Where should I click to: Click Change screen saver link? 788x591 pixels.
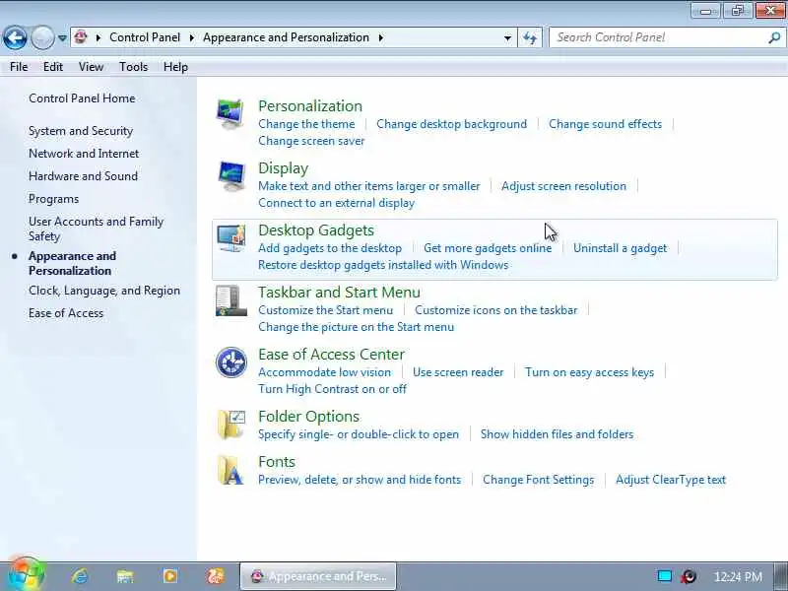pos(311,141)
